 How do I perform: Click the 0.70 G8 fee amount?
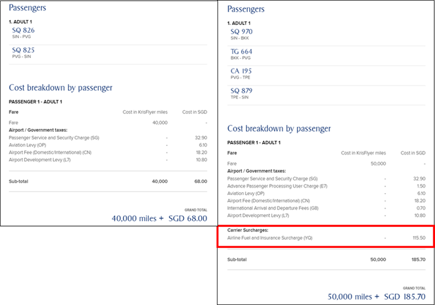click(421, 208)
